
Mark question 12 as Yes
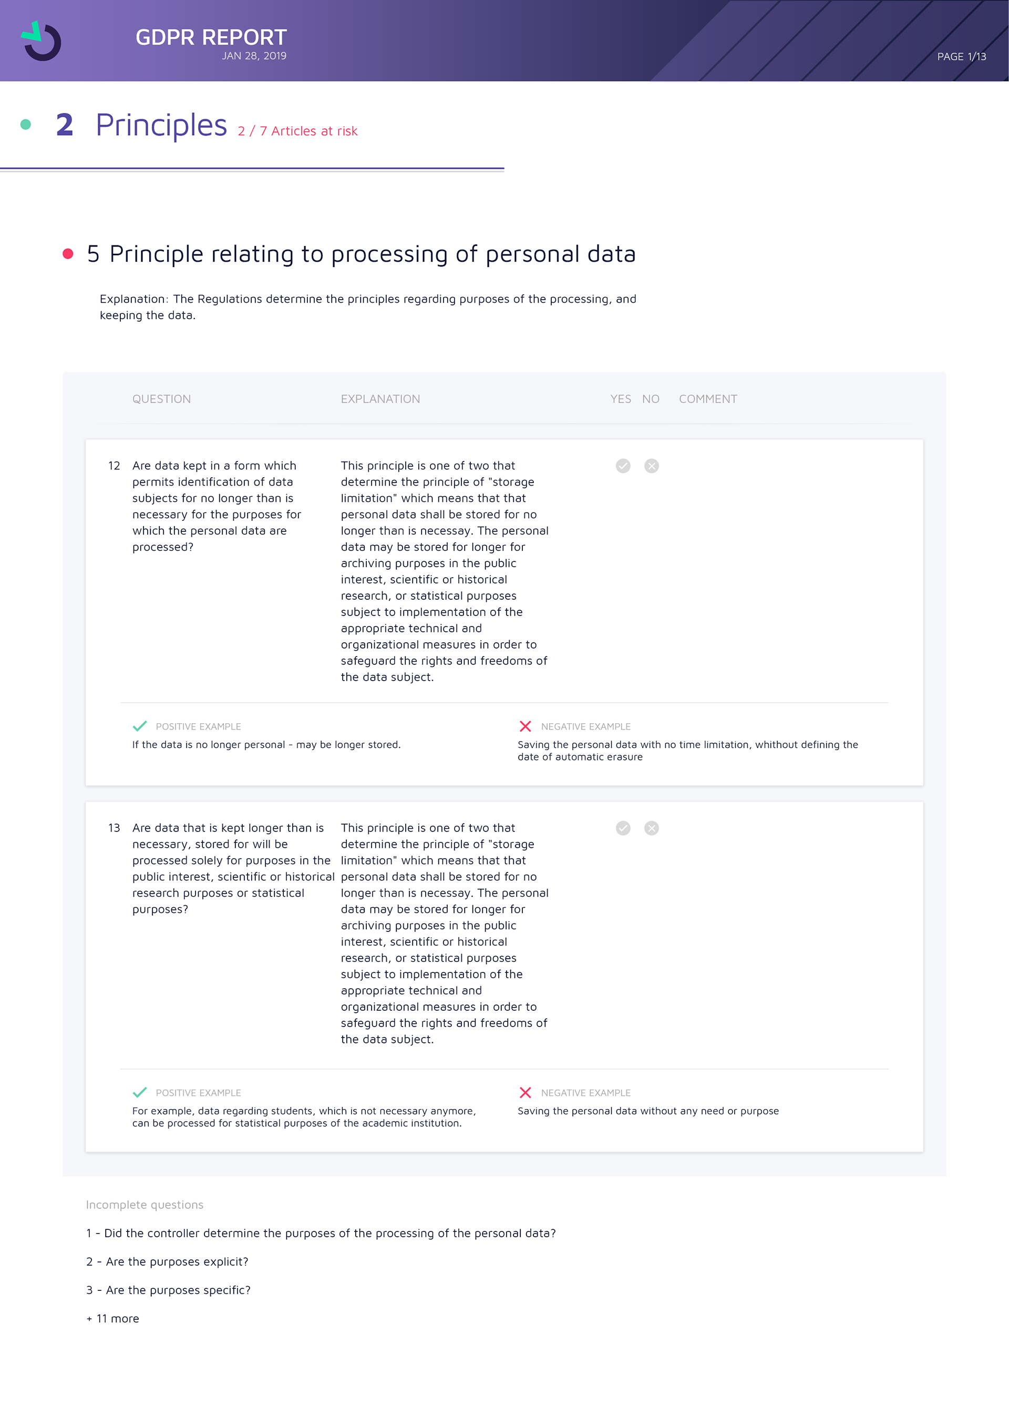[x=623, y=466]
